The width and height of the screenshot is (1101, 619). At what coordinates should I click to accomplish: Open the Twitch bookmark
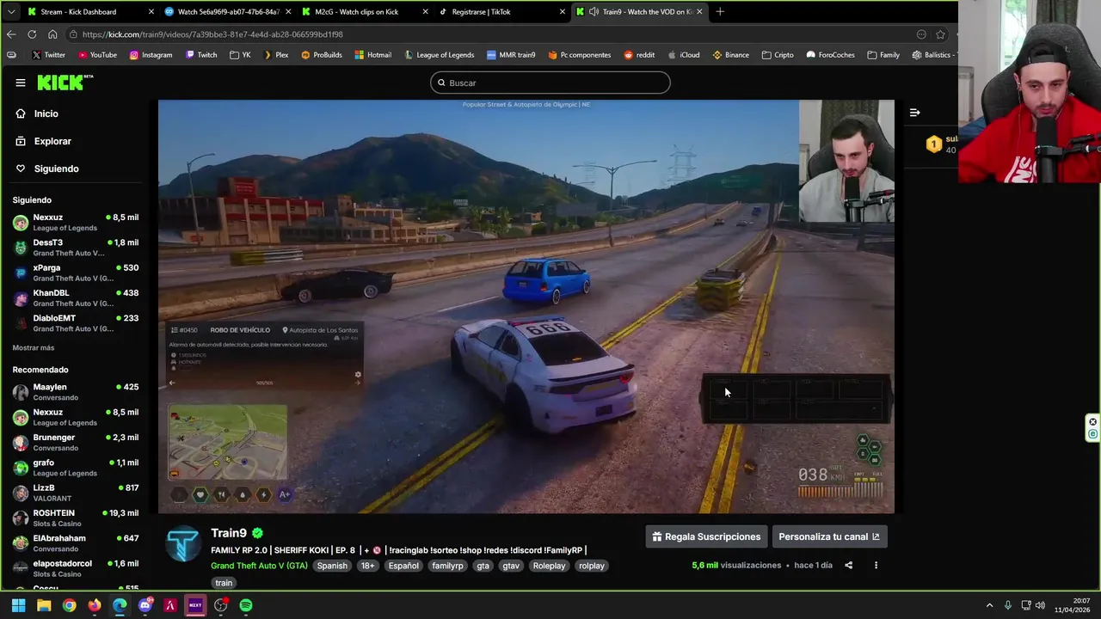tap(201, 55)
